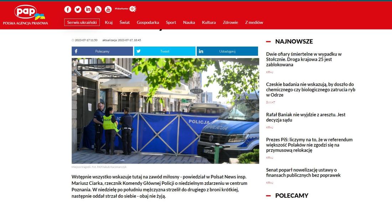Open the Gospodarka menu item
The width and height of the screenshot is (392, 203).
pyautogui.click(x=148, y=22)
